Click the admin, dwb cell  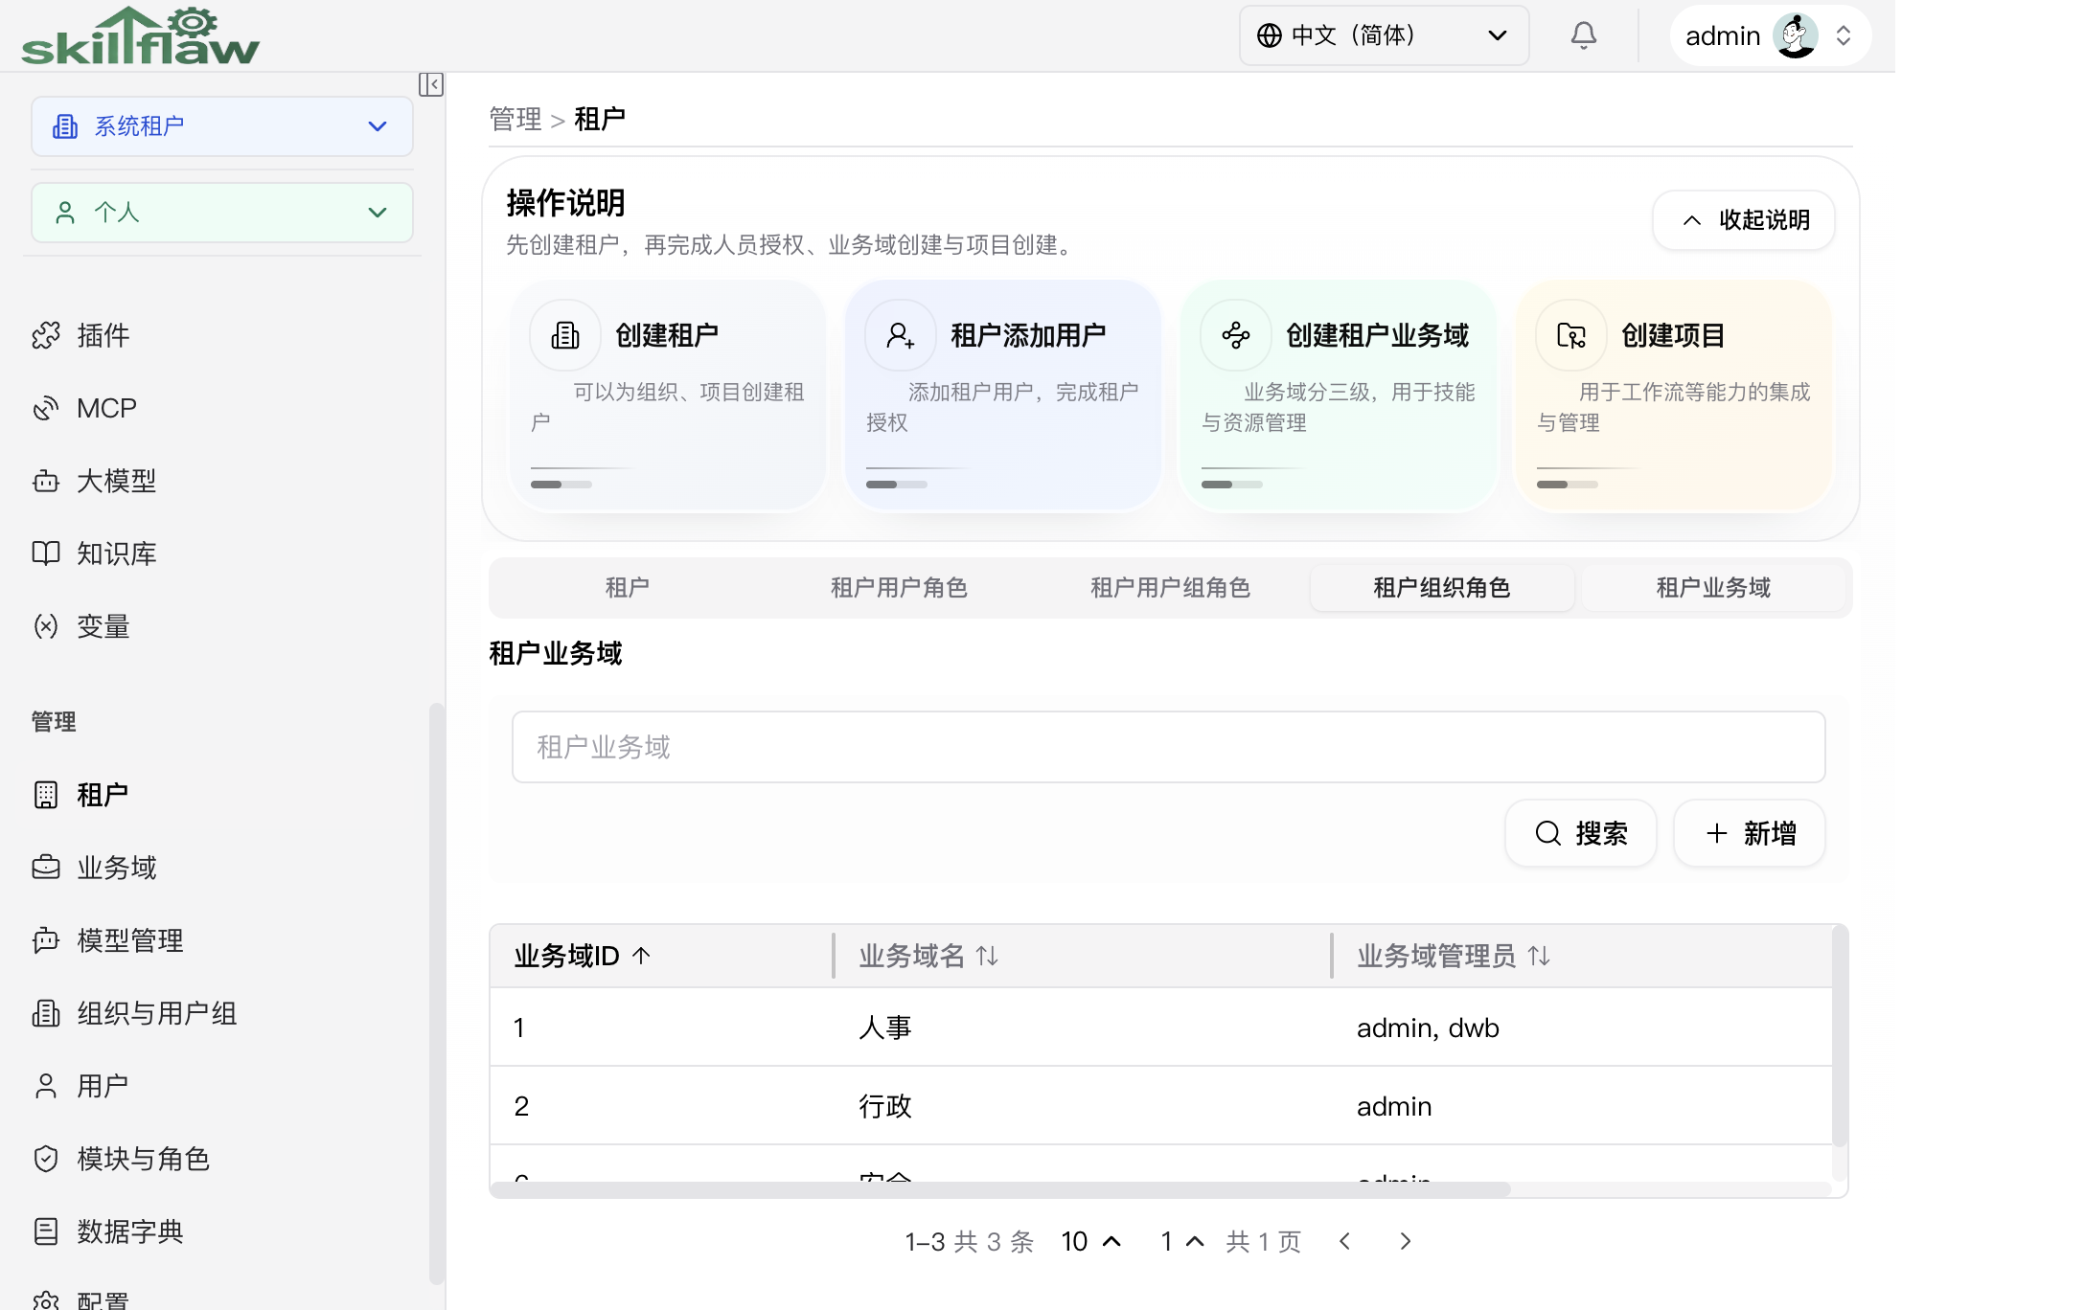(1428, 1028)
